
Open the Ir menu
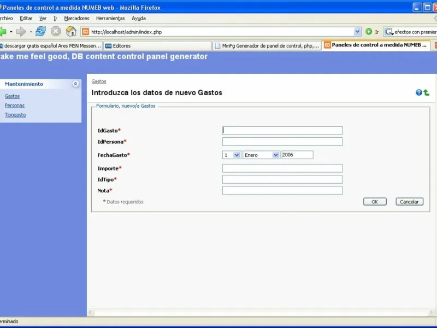point(55,19)
